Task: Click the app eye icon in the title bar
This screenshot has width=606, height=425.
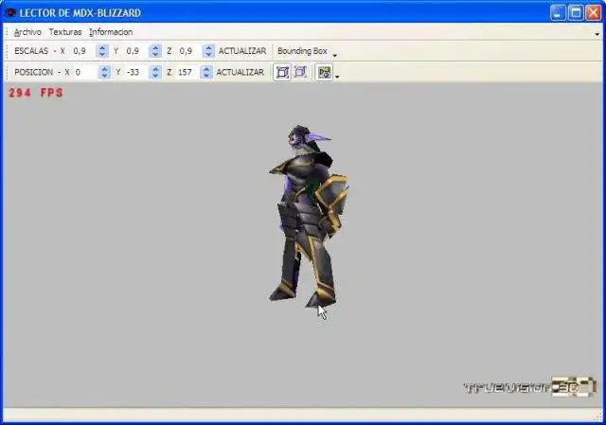Action: pos(10,12)
